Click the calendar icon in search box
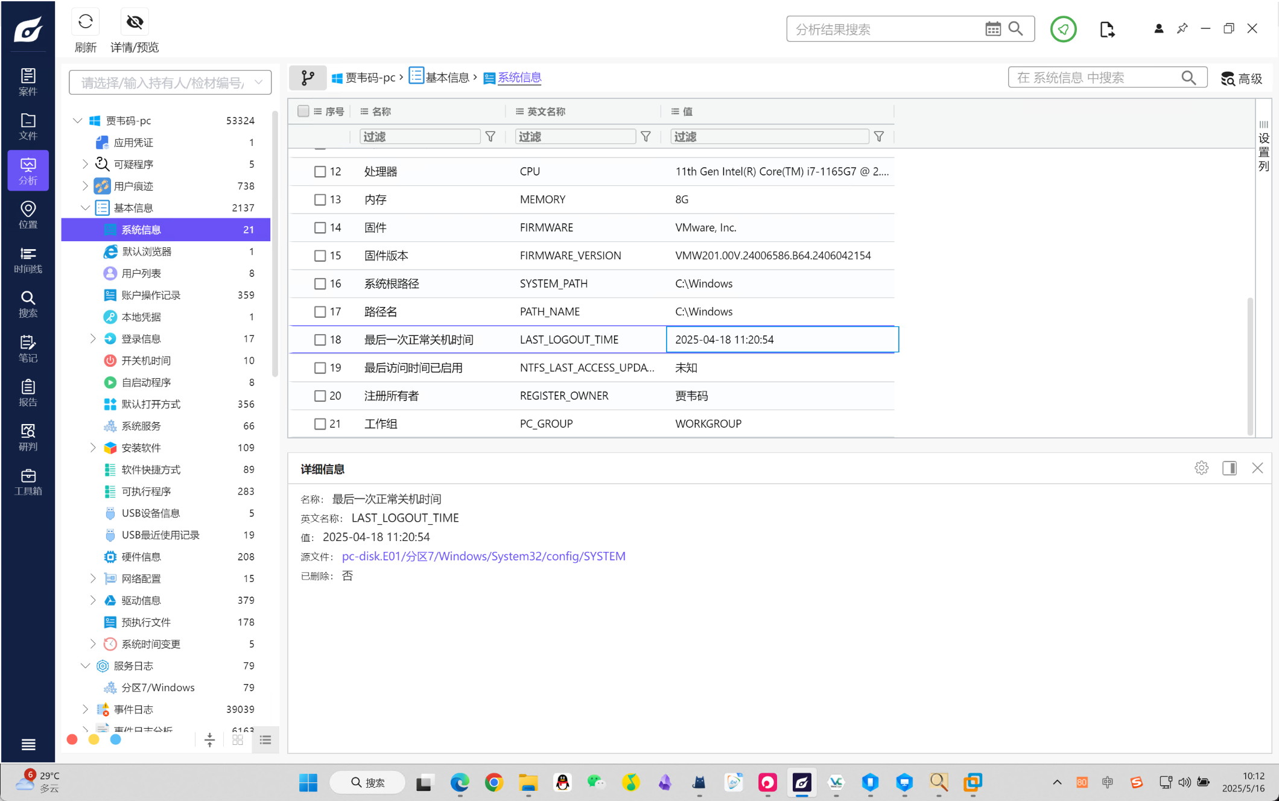 tap(992, 29)
